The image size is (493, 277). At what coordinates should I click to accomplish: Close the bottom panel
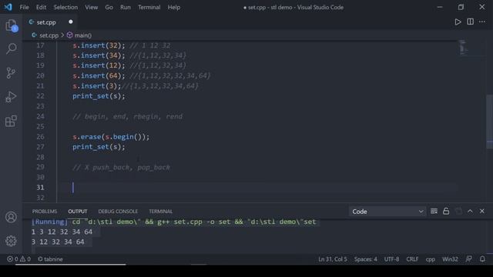[482, 211]
